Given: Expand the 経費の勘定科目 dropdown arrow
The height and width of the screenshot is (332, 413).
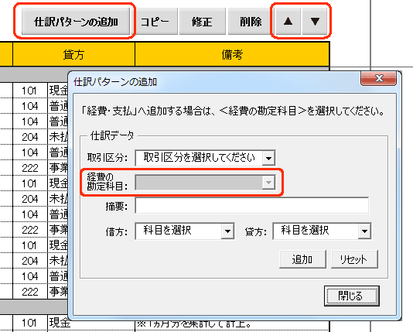Looking at the screenshot, I should point(268,183).
